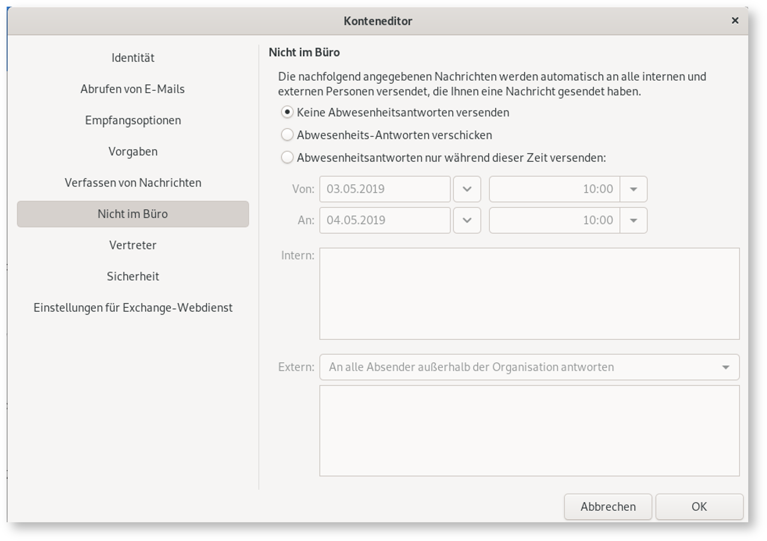The image size is (767, 541).
Task: Open the "Vertreter" section
Action: (x=133, y=245)
